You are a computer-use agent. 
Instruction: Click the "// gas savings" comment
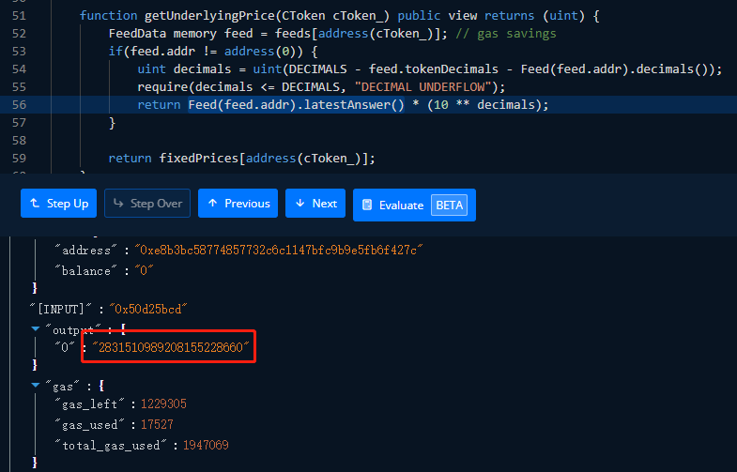(506, 34)
